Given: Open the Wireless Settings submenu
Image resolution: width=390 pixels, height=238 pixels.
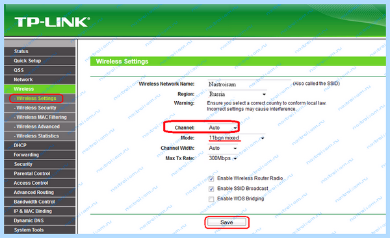Looking at the screenshot, I should coord(40,99).
